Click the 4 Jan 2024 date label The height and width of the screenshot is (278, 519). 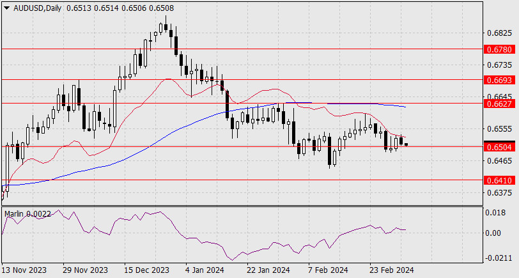pyautogui.click(x=205, y=270)
